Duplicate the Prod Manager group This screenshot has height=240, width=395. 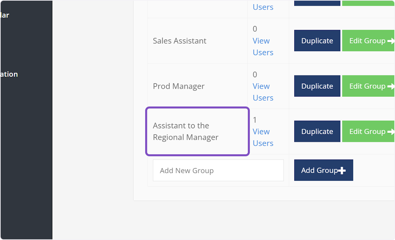pyautogui.click(x=317, y=86)
